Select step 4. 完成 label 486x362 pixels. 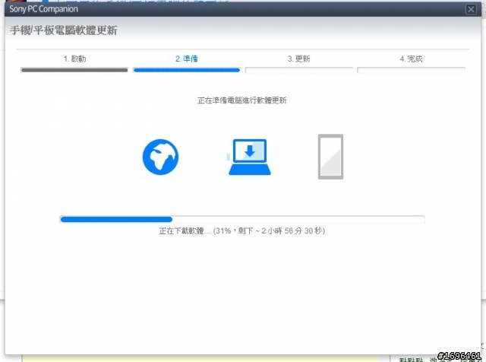pos(411,59)
